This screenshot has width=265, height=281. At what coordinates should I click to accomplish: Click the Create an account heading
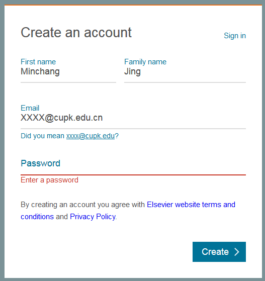point(76,33)
